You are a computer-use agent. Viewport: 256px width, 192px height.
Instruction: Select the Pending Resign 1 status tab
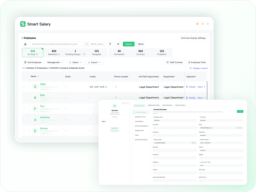(75, 52)
